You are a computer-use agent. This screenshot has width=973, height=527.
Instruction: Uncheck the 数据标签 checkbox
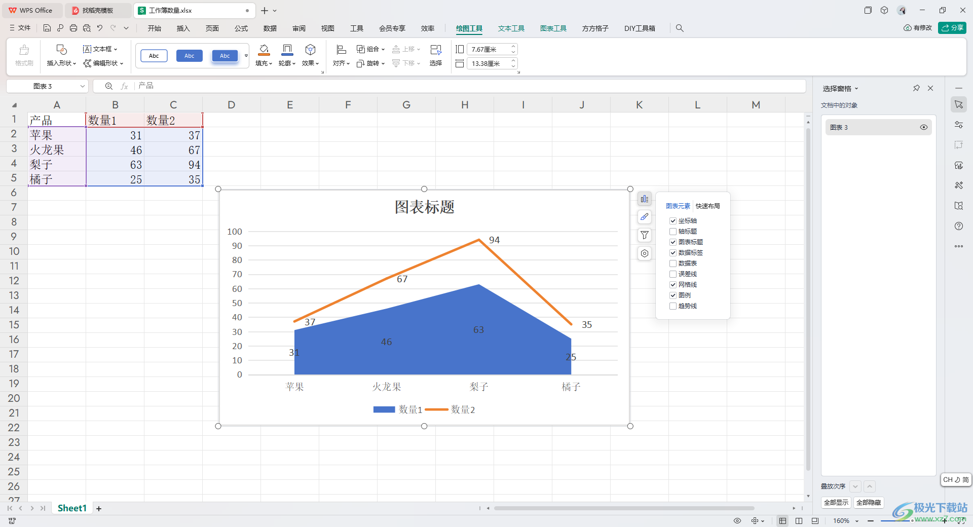click(673, 253)
